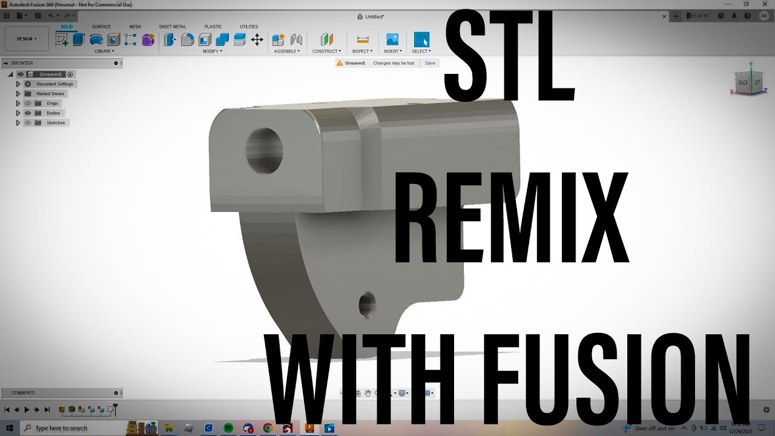Viewport: 775px width, 436px height.
Task: Select the Create Sketch tool
Action: [61, 40]
